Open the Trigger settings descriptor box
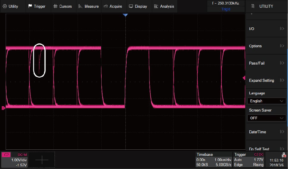 point(249,160)
